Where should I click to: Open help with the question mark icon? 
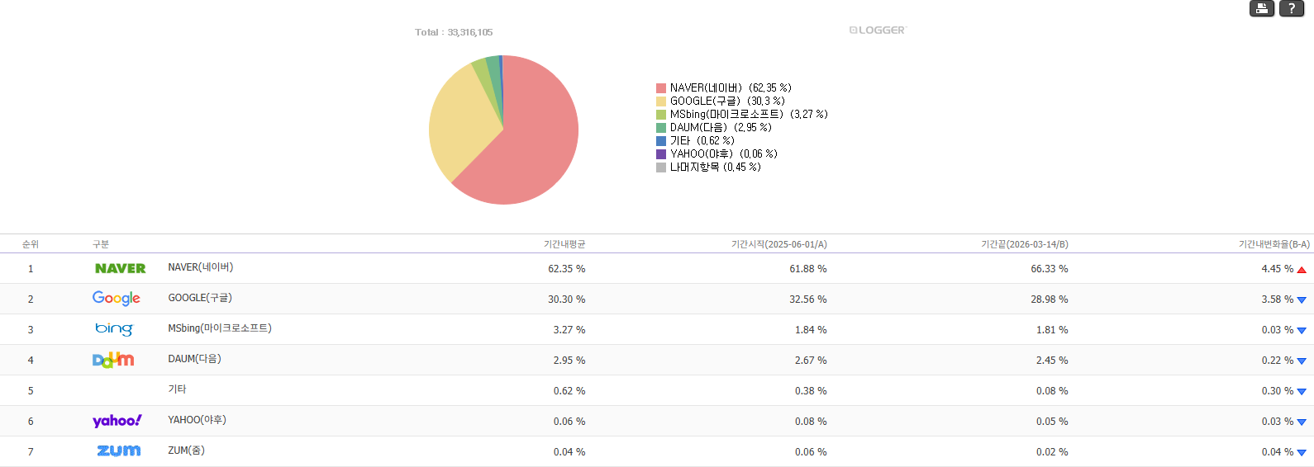(x=1291, y=8)
